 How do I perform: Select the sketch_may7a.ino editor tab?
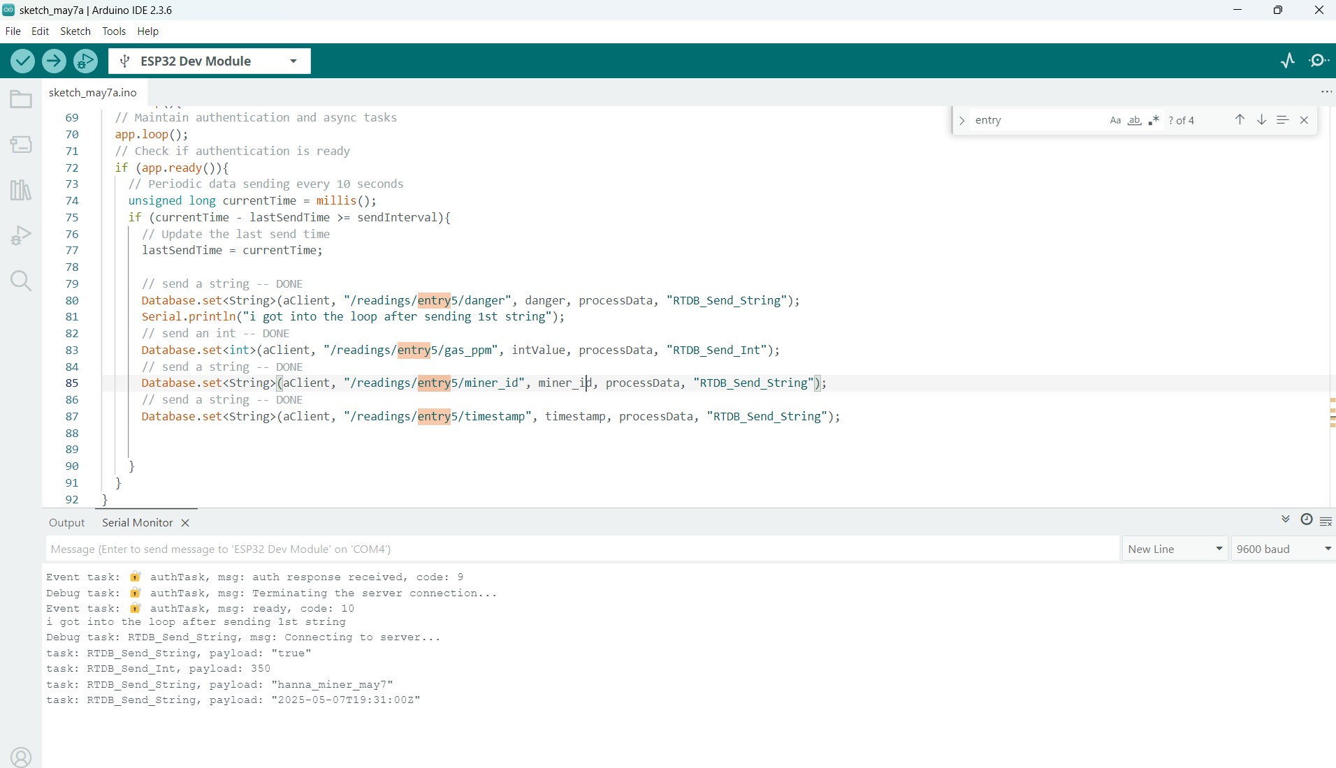(x=93, y=92)
